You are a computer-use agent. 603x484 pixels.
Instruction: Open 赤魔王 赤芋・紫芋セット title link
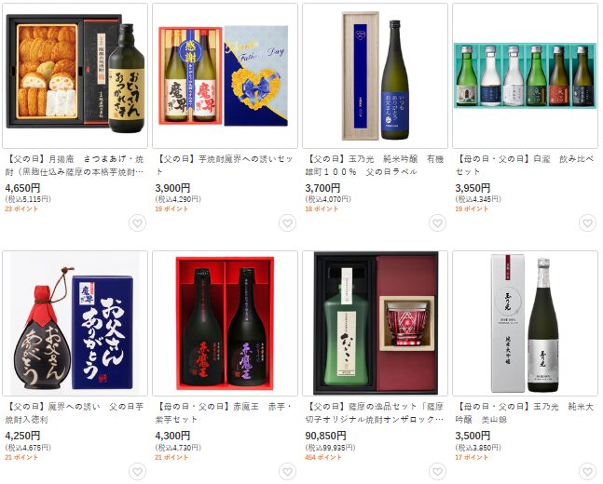coord(225,413)
